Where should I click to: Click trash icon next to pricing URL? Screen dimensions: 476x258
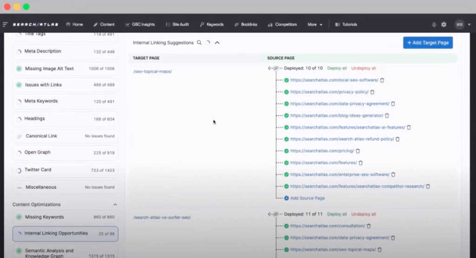tap(358, 151)
